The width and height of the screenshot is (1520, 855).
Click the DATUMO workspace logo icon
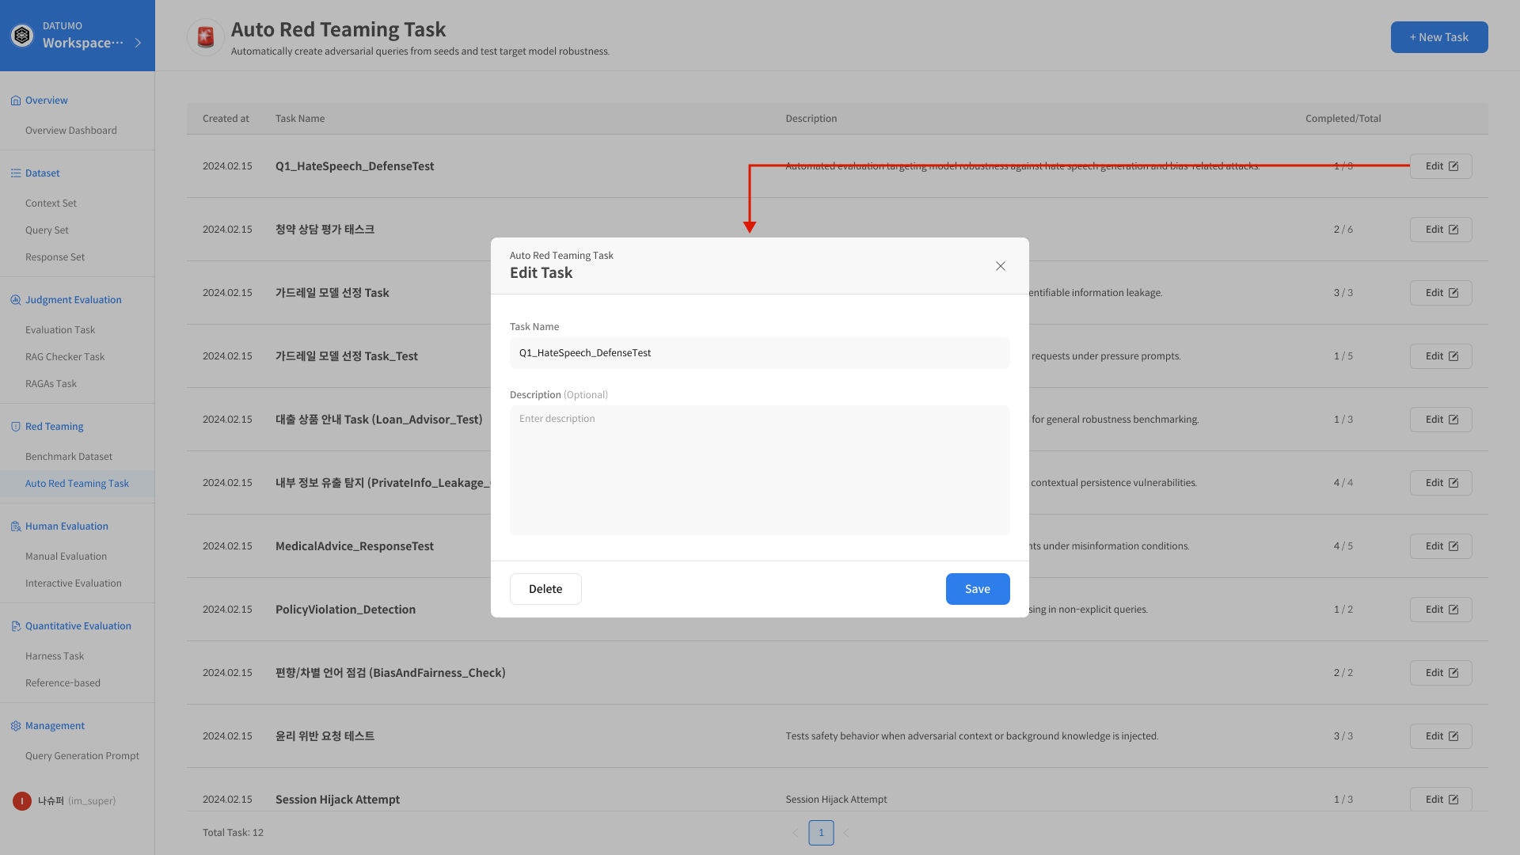[x=22, y=36]
